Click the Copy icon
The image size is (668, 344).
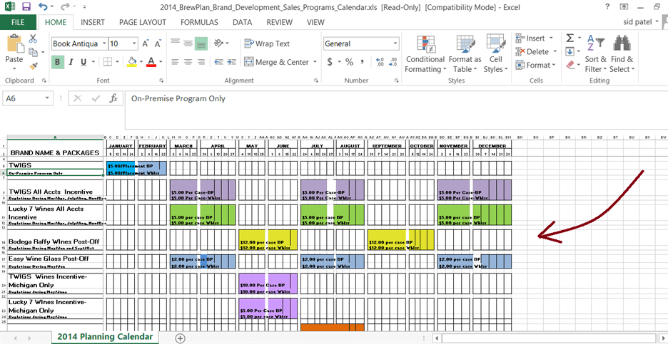(x=34, y=52)
